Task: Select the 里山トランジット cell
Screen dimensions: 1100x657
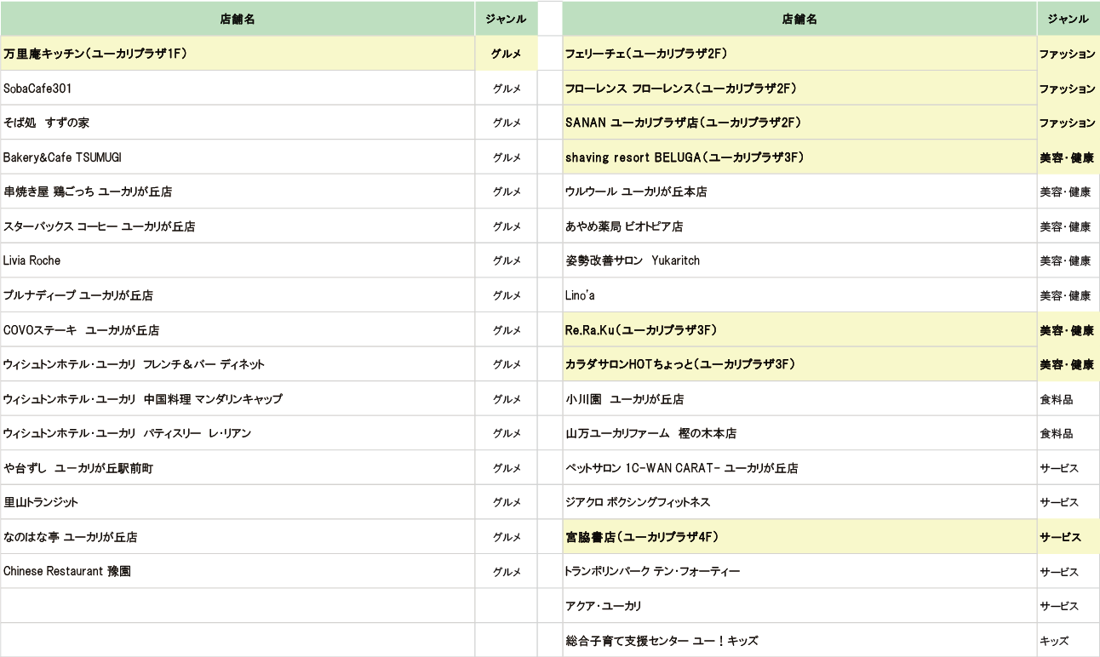Action: point(238,502)
